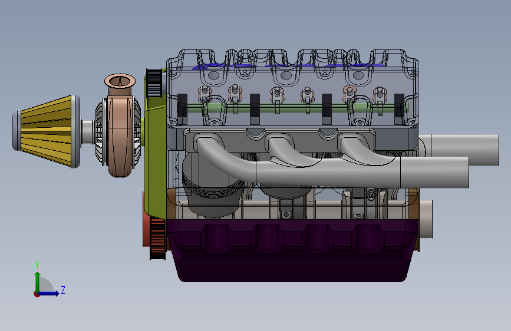Select the red toothed lower crank pulley

click(x=158, y=239)
